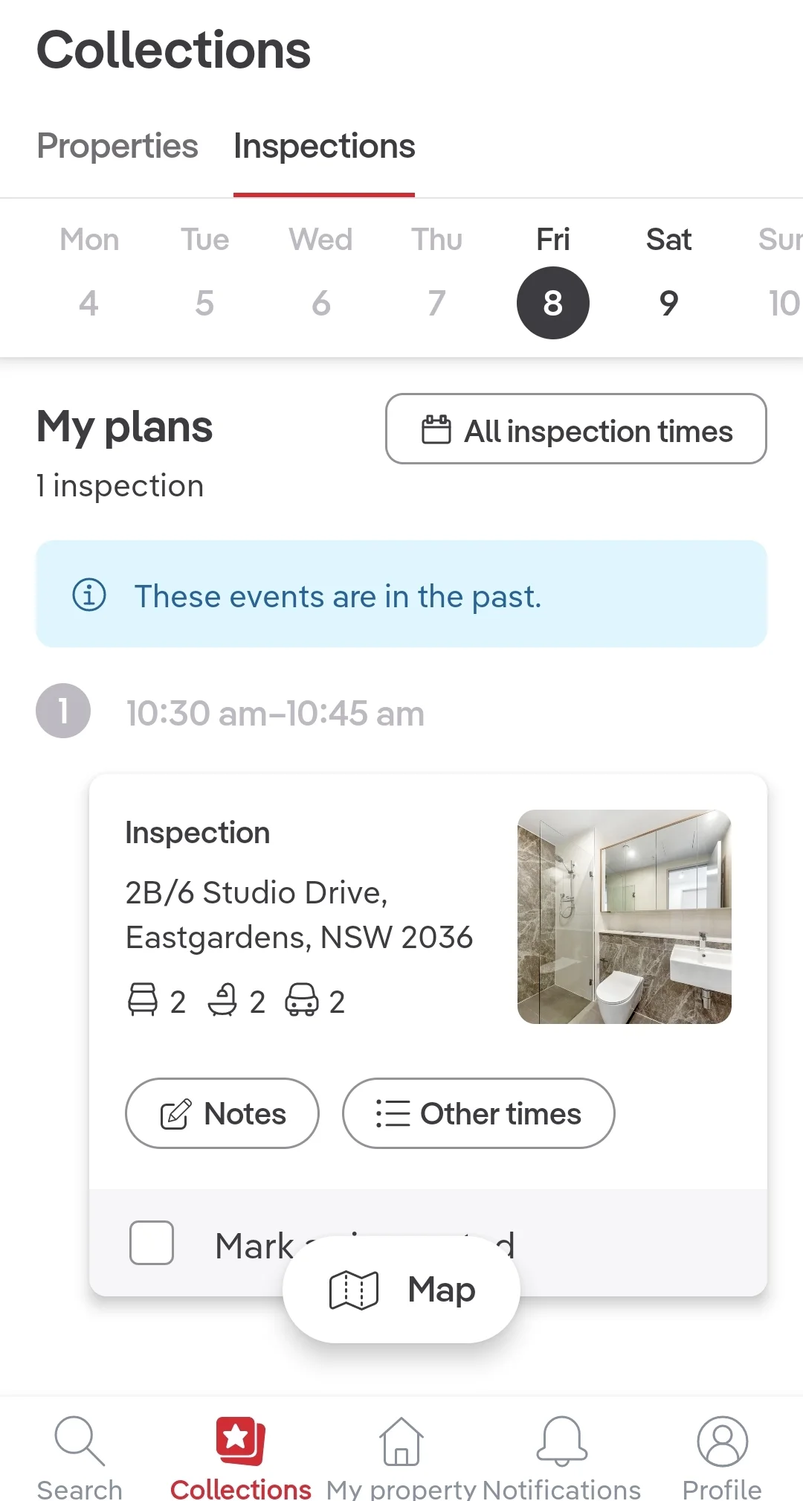Open Notes for the inspection
The width and height of the screenshot is (803, 1501).
(x=222, y=1113)
